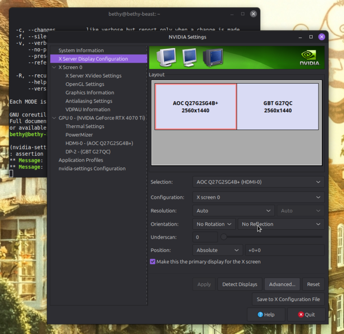Click the Reset button
This screenshot has width=344, height=334.
pos(313,284)
